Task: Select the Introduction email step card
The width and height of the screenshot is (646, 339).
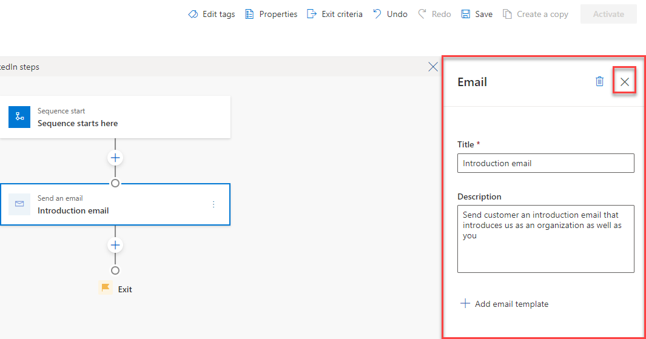Action: (115, 204)
